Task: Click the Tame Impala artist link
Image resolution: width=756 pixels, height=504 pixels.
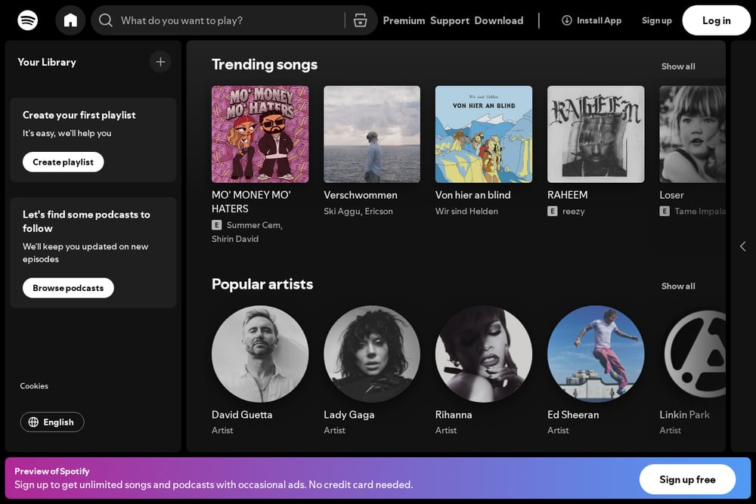Action: coord(699,211)
